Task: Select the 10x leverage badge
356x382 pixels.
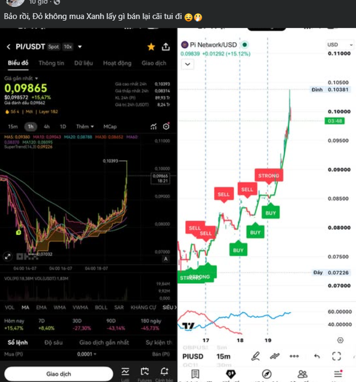Action: (x=68, y=47)
